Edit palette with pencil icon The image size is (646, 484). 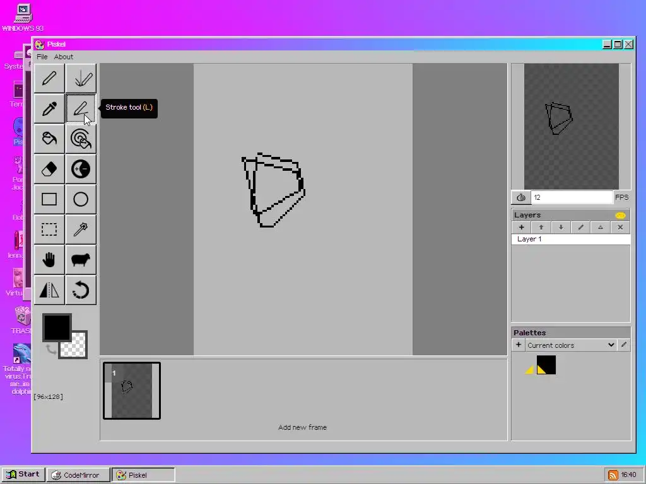(624, 345)
